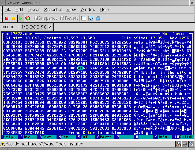Click 'Sectors 43,597-43,600' text
Viewport: 195px width, 150px height.
coord(70,38)
